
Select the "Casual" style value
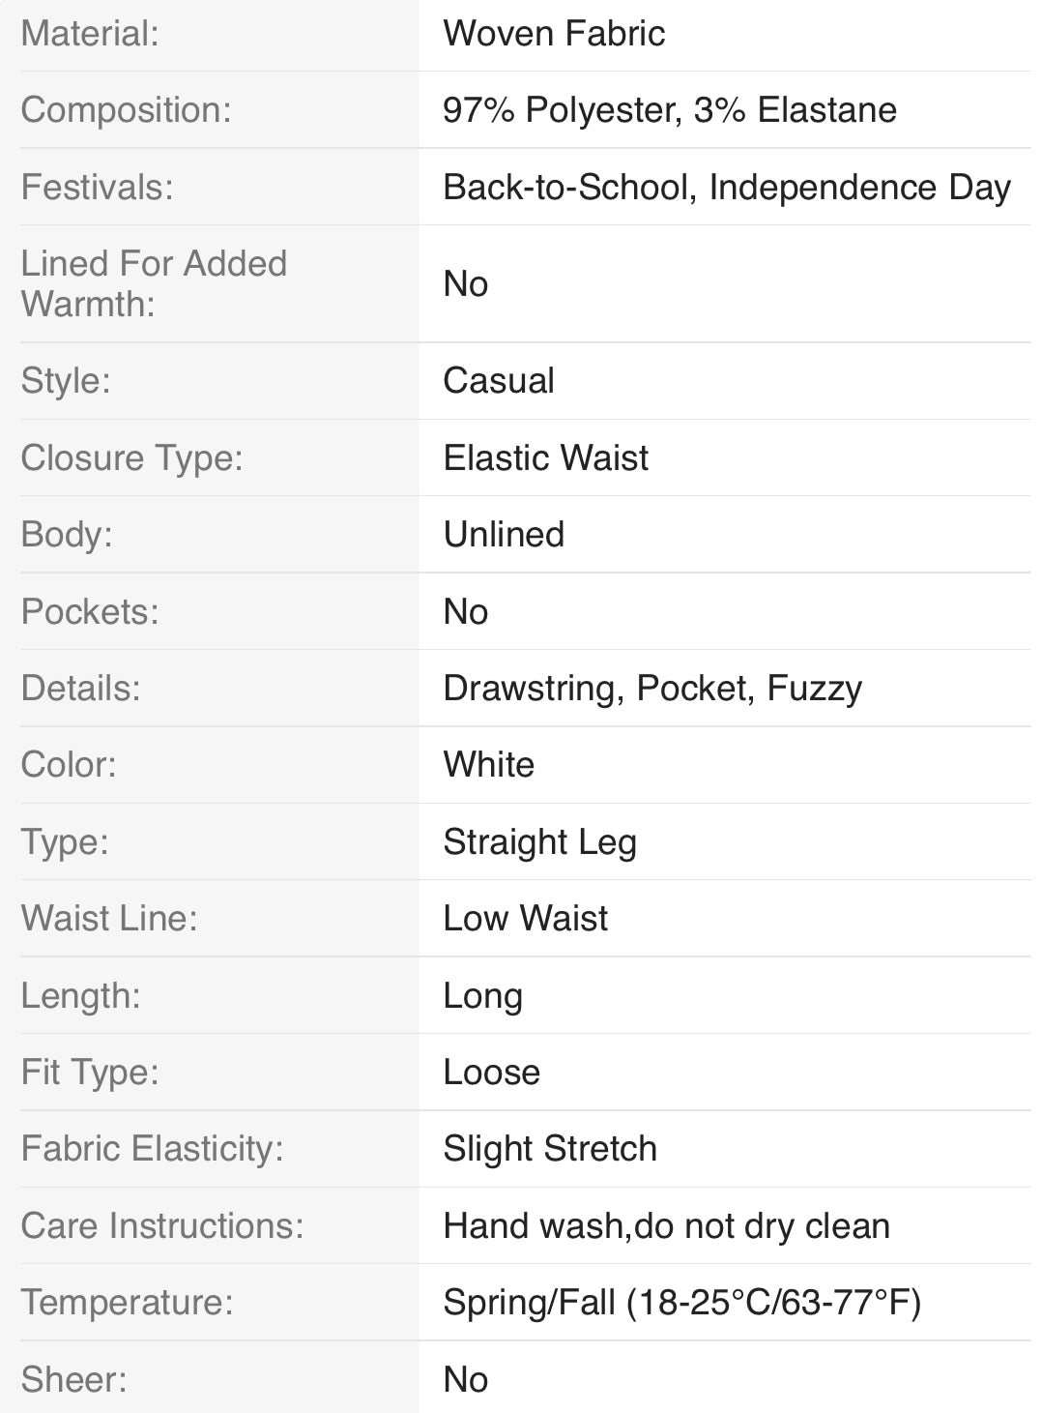499,381
